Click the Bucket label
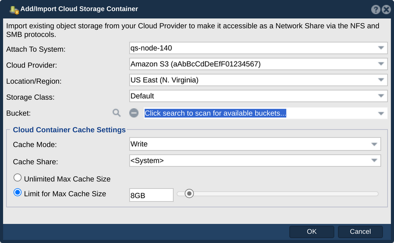Viewport: 394px width, 243px height. 18,113
